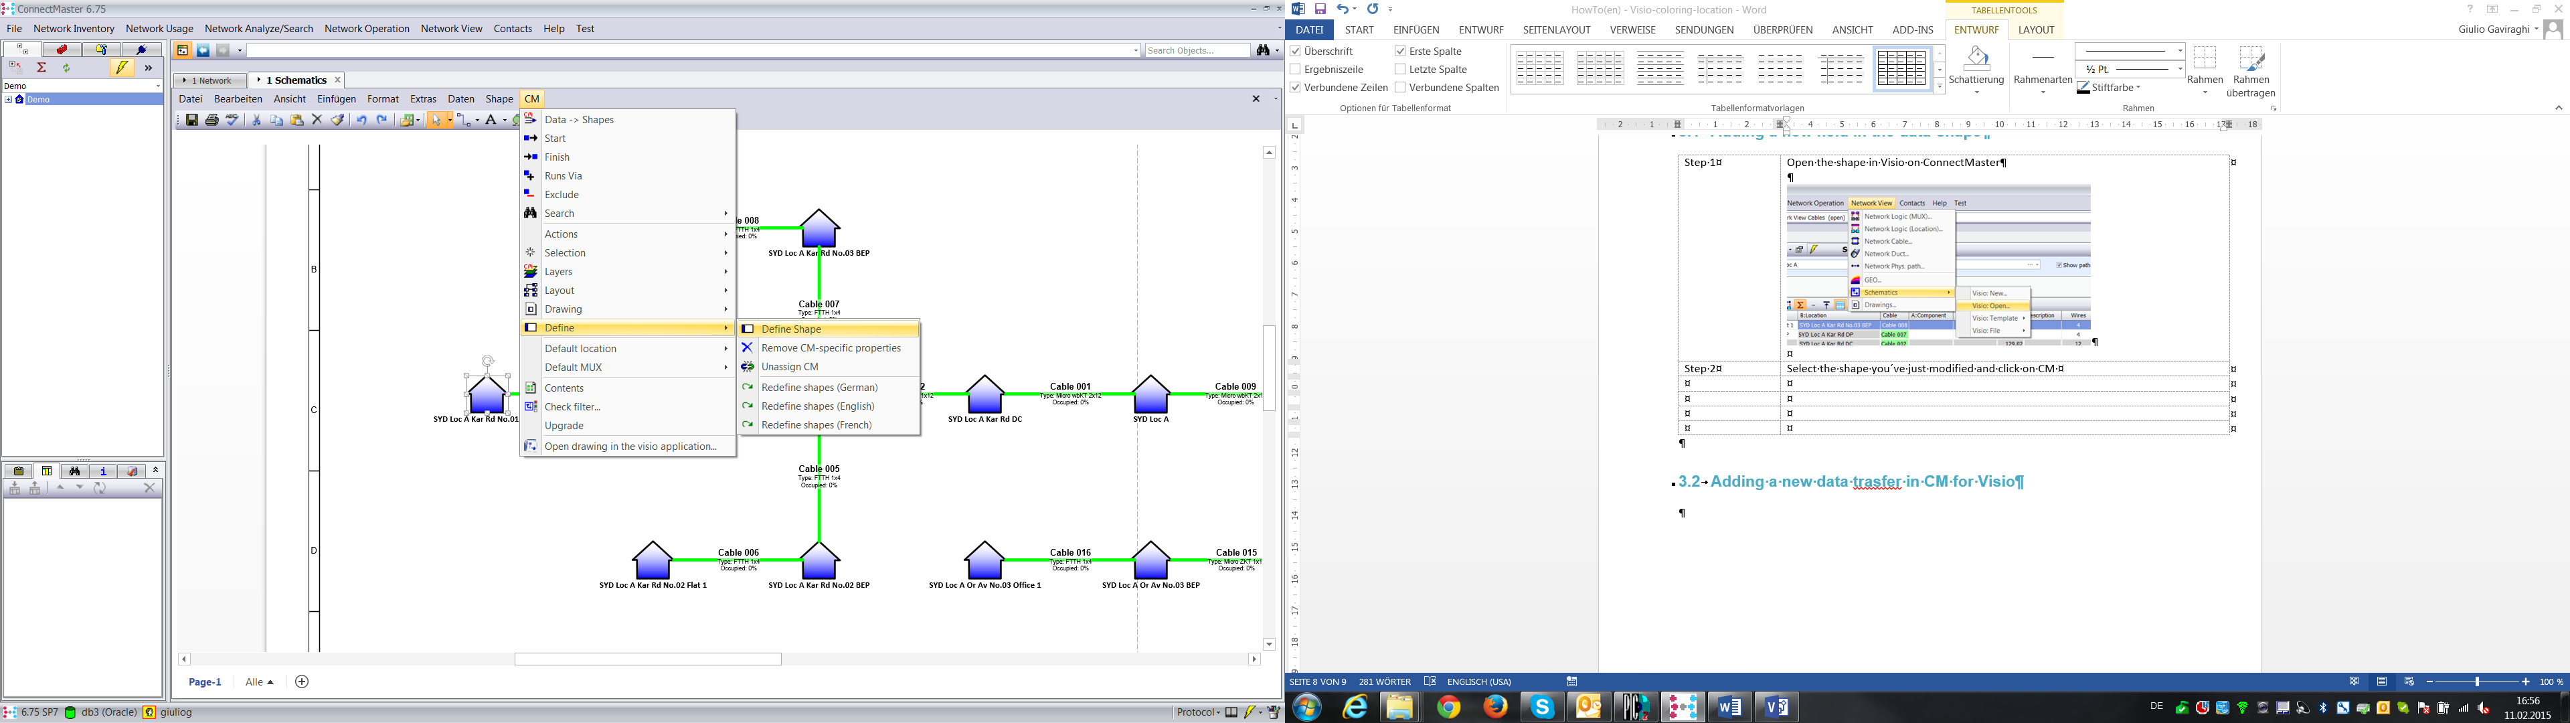Open the SEITENLAYOUT ribbon tab in Word
Image resolution: width=2570 pixels, height=723 pixels.
pyautogui.click(x=1556, y=30)
